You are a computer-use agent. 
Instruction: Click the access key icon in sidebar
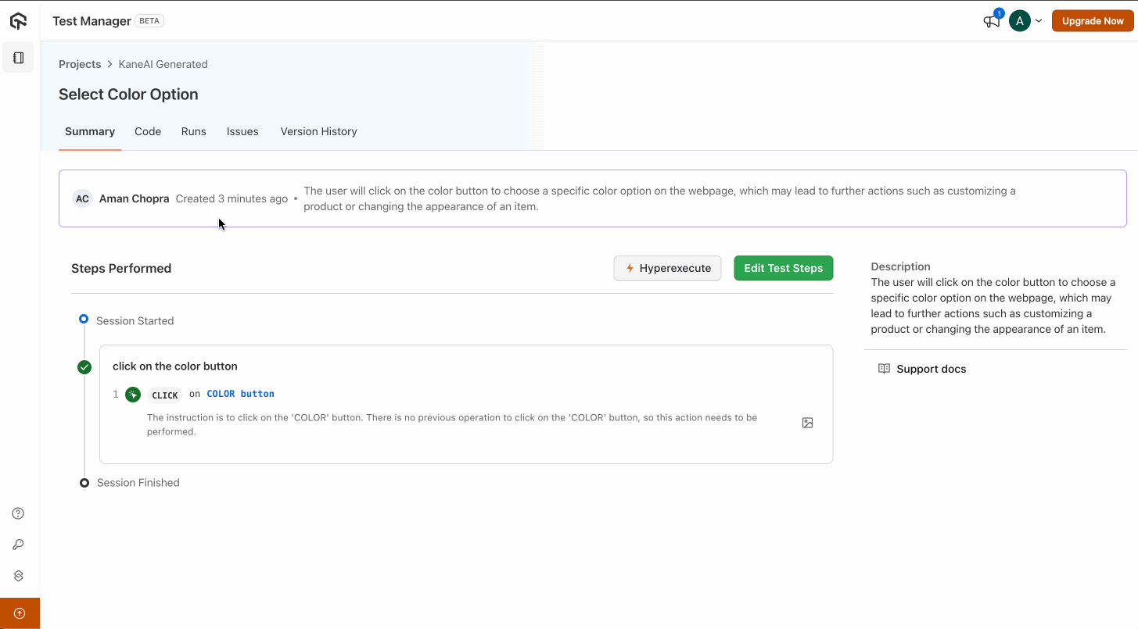pos(19,545)
